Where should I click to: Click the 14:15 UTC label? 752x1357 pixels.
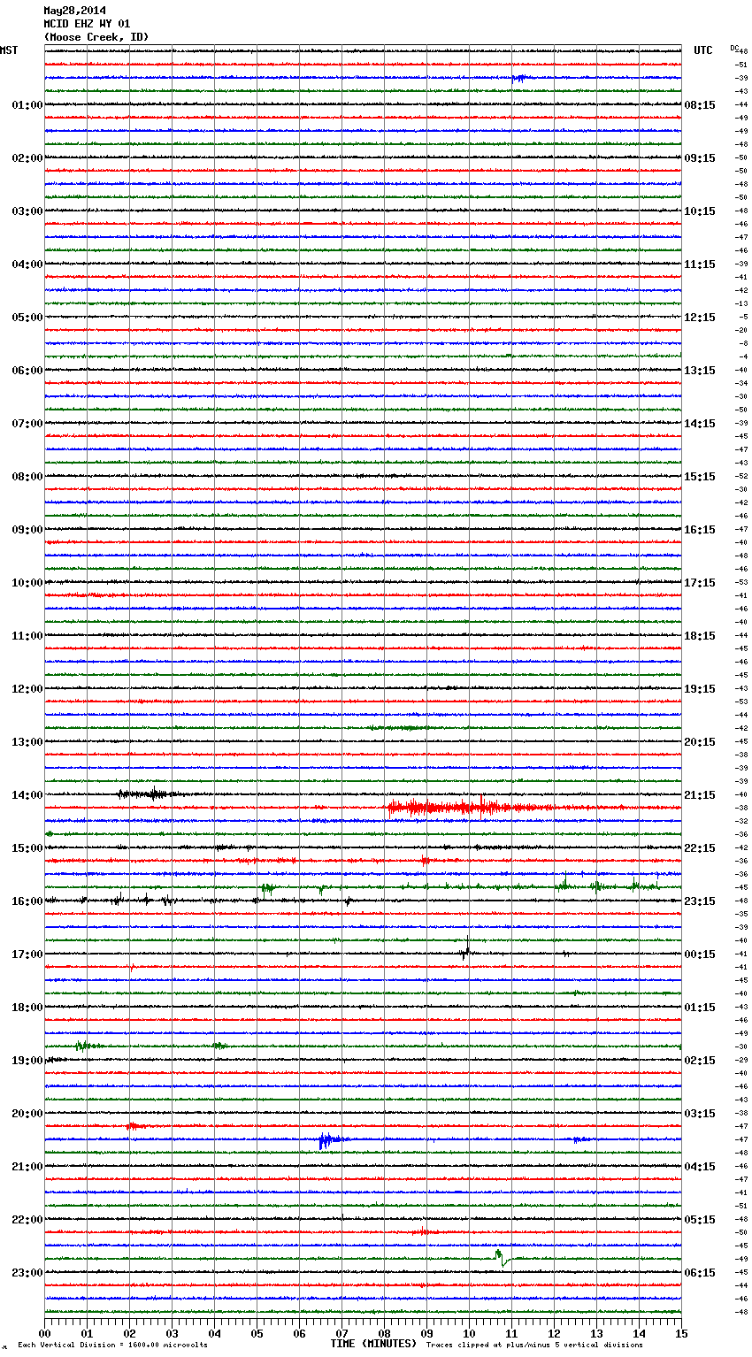(700, 424)
